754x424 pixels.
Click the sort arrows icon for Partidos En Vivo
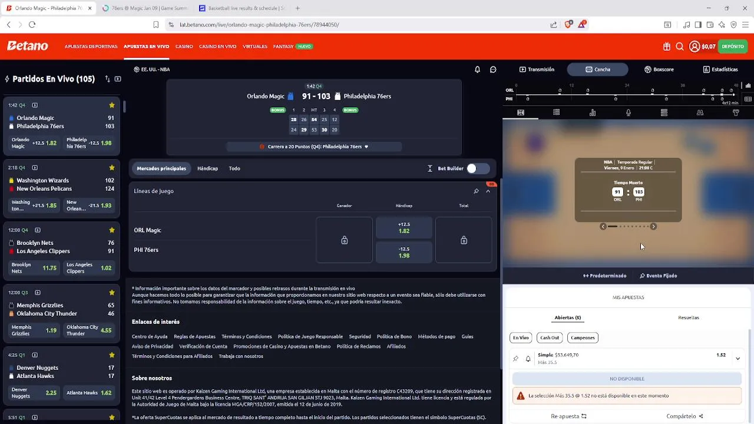107,79
